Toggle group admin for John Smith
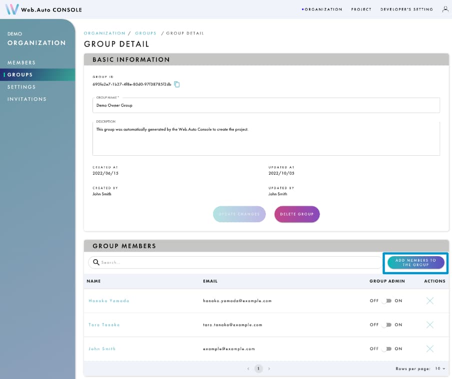The height and width of the screenshot is (379, 452). click(x=386, y=349)
